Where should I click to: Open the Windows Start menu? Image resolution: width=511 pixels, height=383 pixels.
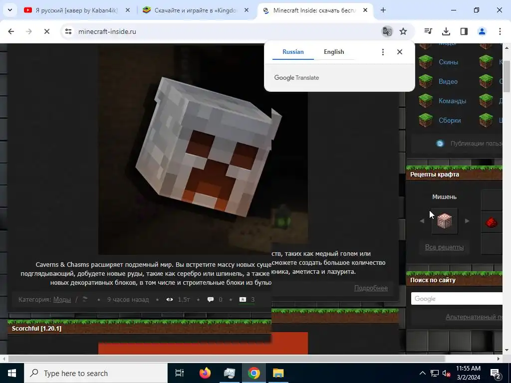(12, 373)
